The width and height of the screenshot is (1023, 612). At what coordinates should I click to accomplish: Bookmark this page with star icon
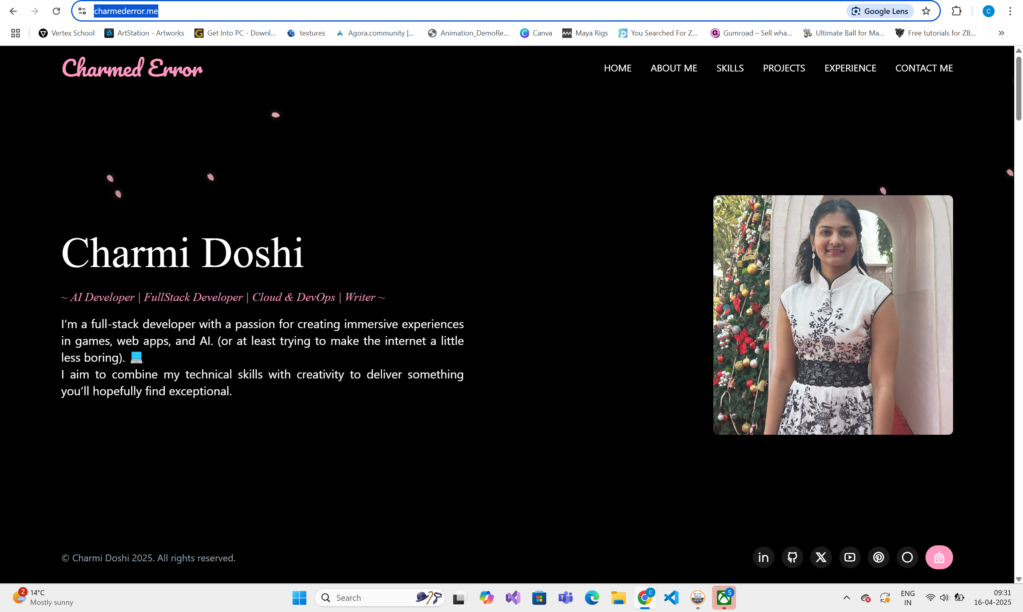[x=926, y=11]
